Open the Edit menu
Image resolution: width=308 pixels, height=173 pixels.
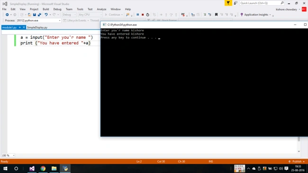13,9
